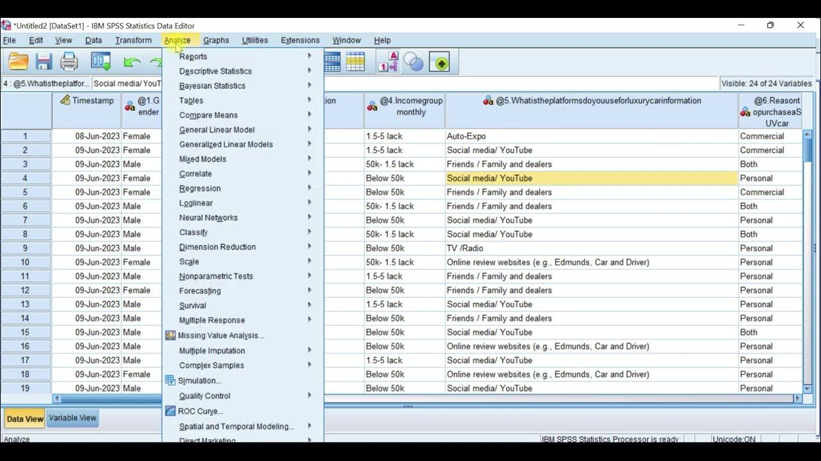Click the Simulation menu icon
This screenshot has height=461, width=821.
tap(170, 380)
